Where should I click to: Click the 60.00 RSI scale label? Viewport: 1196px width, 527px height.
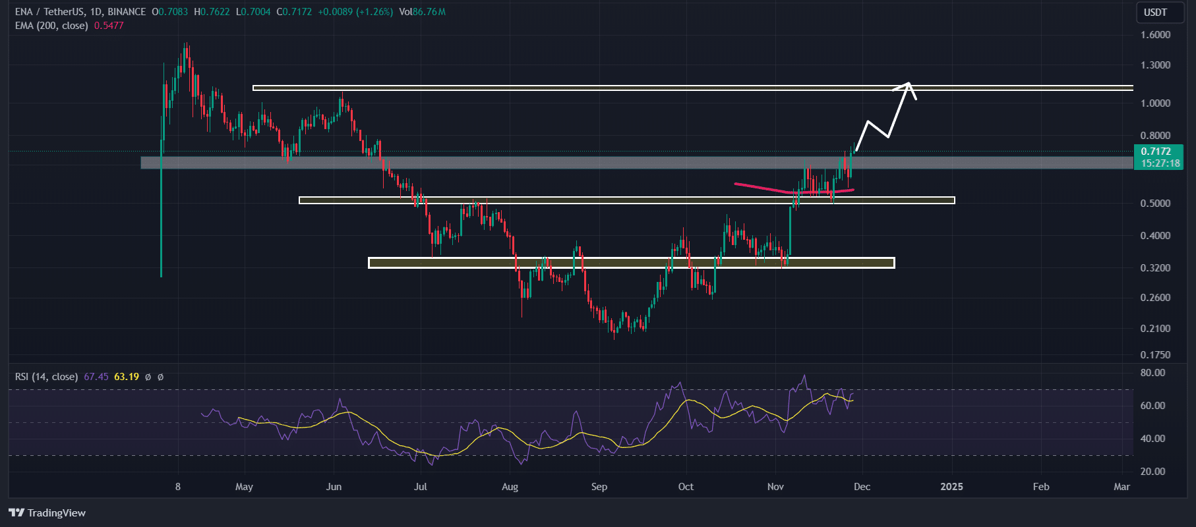(1153, 406)
